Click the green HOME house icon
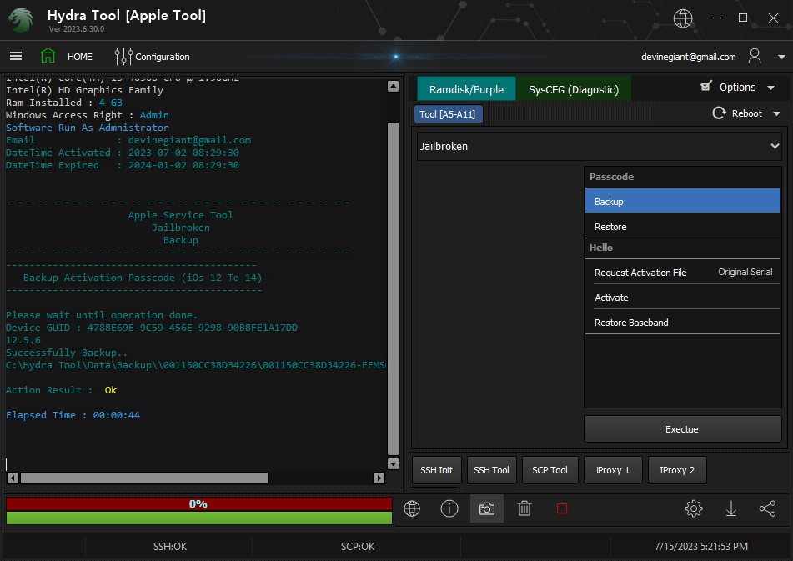This screenshot has width=793, height=561. coord(48,56)
